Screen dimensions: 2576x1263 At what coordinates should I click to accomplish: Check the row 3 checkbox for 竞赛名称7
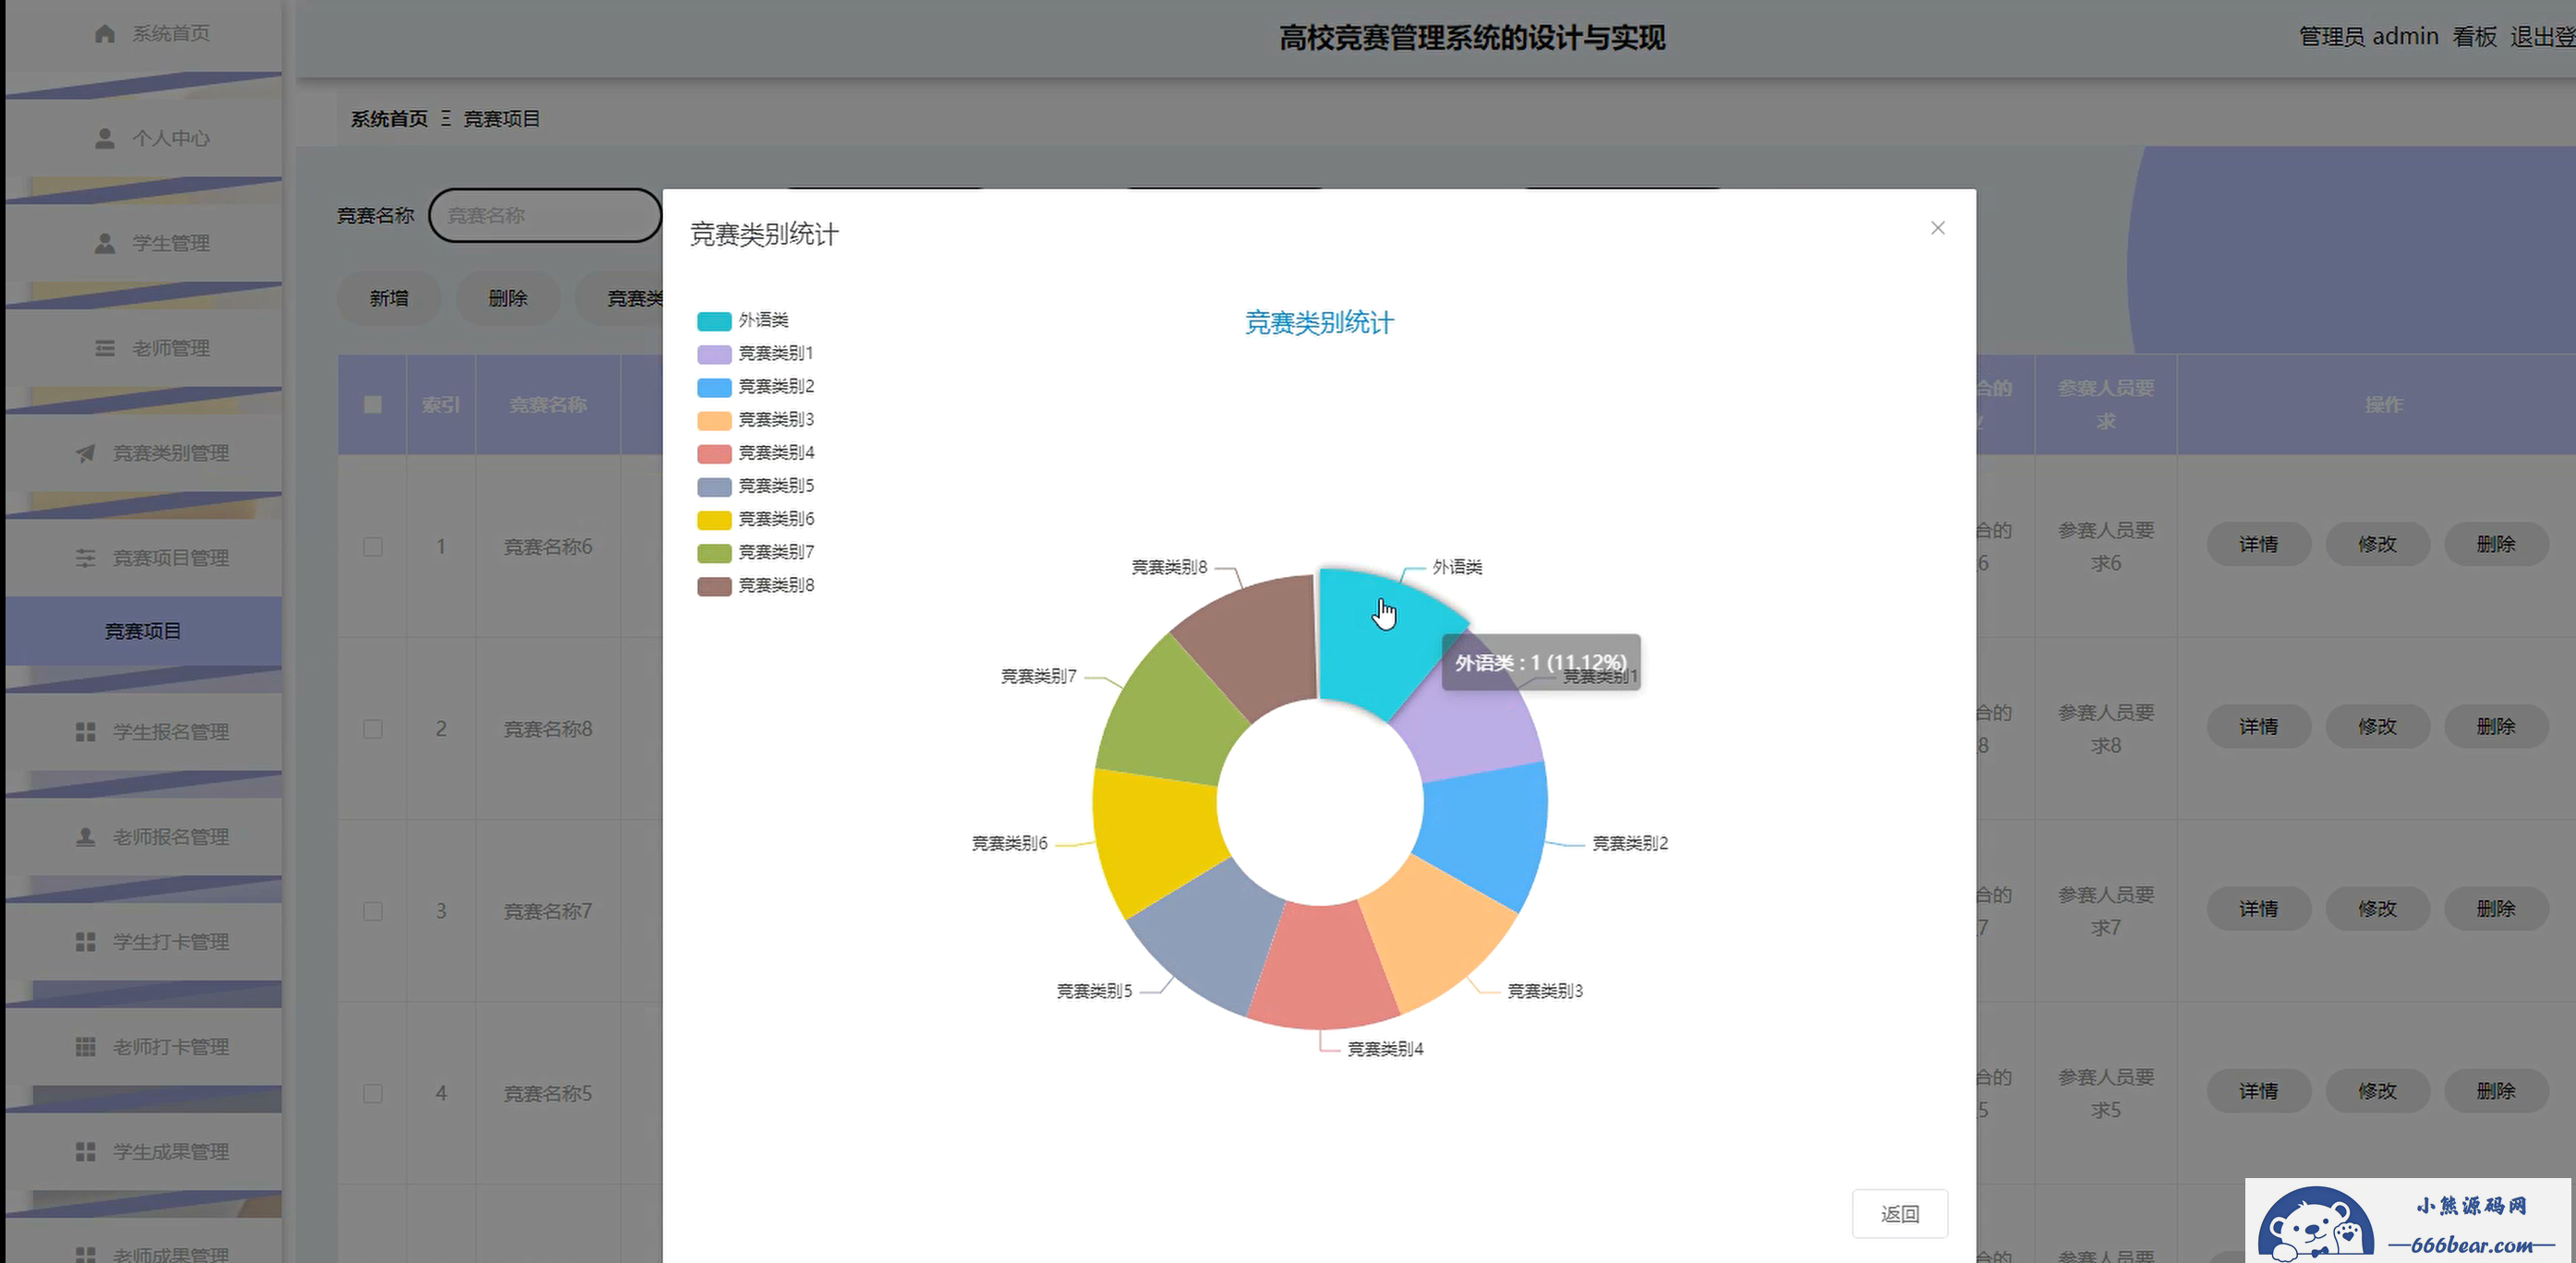coord(372,911)
